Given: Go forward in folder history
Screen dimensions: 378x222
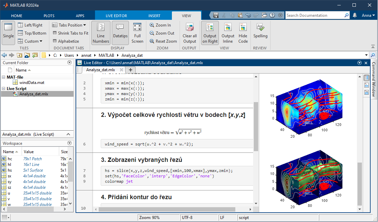Looking at the screenshot, I should click(x=11, y=55).
